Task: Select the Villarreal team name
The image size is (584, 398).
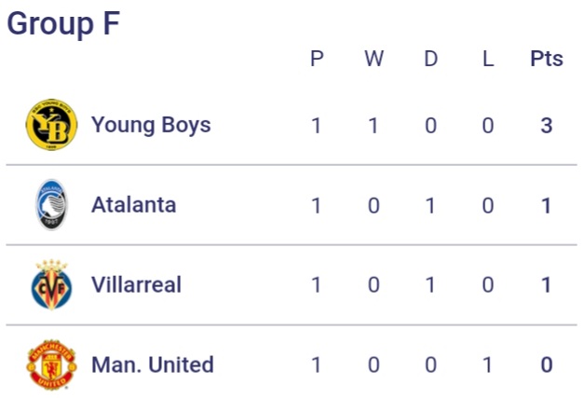Action: [136, 284]
